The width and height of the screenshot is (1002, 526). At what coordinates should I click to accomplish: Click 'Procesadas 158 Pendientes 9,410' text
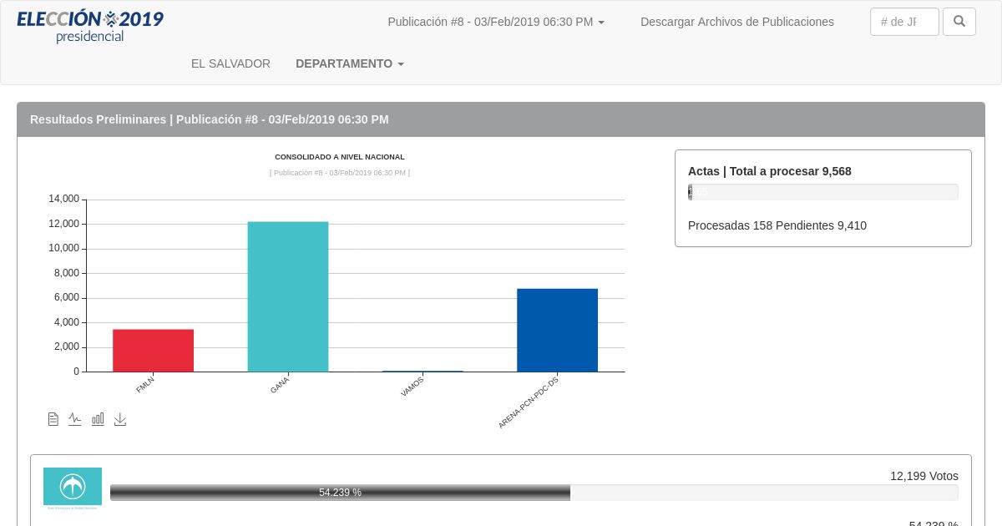point(777,225)
